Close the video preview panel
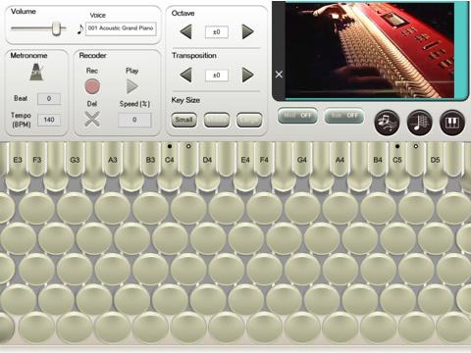The image size is (471, 353). 279,75
